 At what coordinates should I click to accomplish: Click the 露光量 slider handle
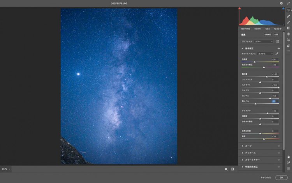point(267,77)
